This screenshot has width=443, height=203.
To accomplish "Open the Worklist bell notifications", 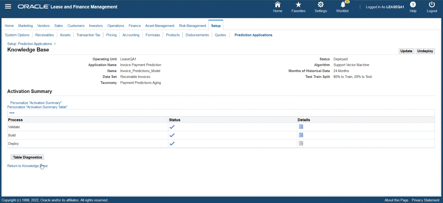I will pyautogui.click(x=343, y=5).
